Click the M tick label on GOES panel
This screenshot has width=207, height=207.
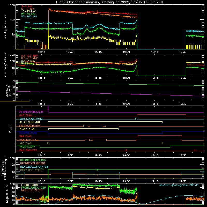[x=14, y=81]
